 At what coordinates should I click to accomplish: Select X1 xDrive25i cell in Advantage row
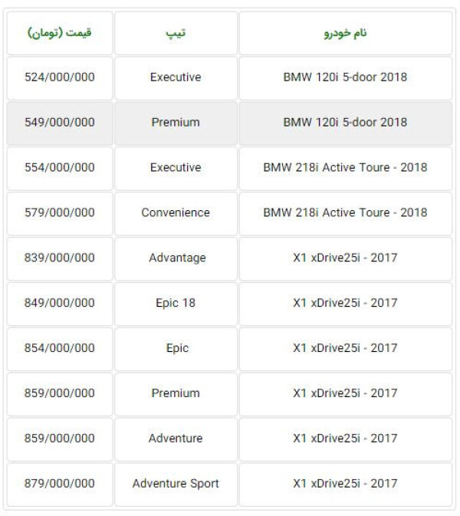pyautogui.click(x=346, y=258)
